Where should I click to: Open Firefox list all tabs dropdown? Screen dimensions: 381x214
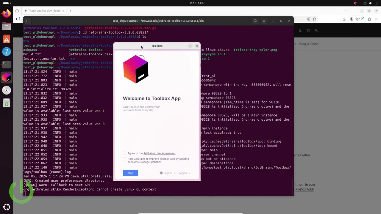click(x=346, y=11)
